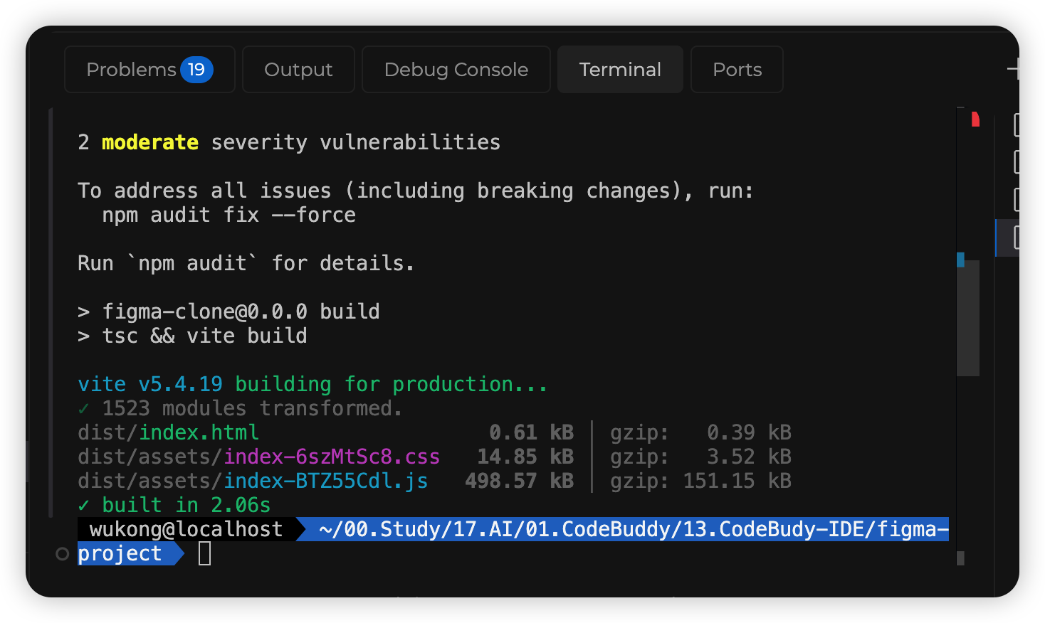Show the Debug Console tab
The image size is (1045, 623).
pos(456,70)
